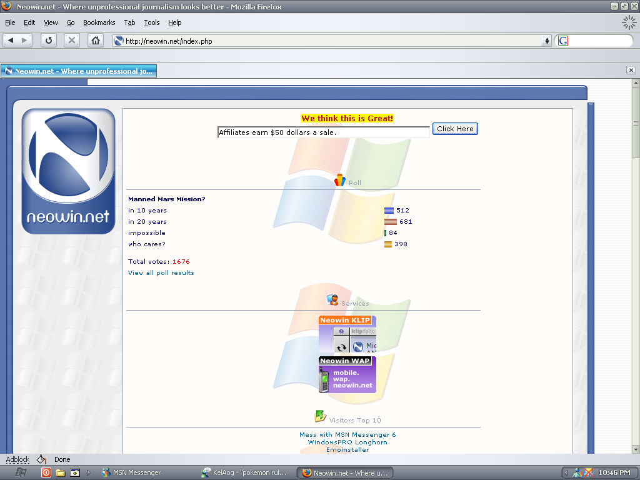Image resolution: width=640 pixels, height=480 pixels.
Task: Go back with the Back arrow
Action: [11, 41]
